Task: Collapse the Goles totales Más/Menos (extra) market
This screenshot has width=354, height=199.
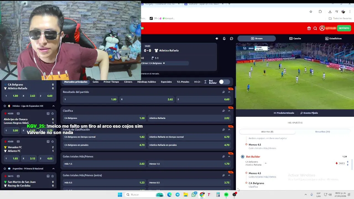Action: [x=229, y=175]
